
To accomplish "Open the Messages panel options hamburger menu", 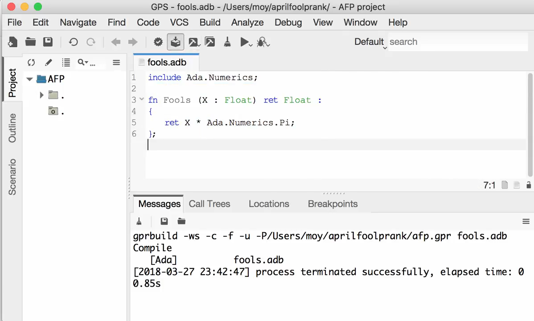I will click(525, 221).
